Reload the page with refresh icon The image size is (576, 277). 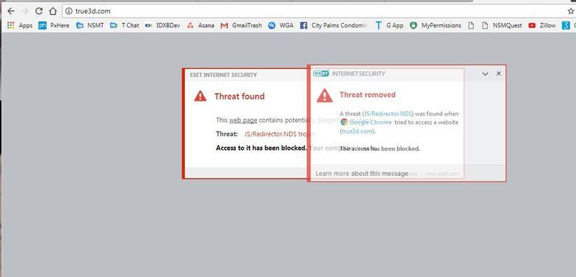point(39,11)
